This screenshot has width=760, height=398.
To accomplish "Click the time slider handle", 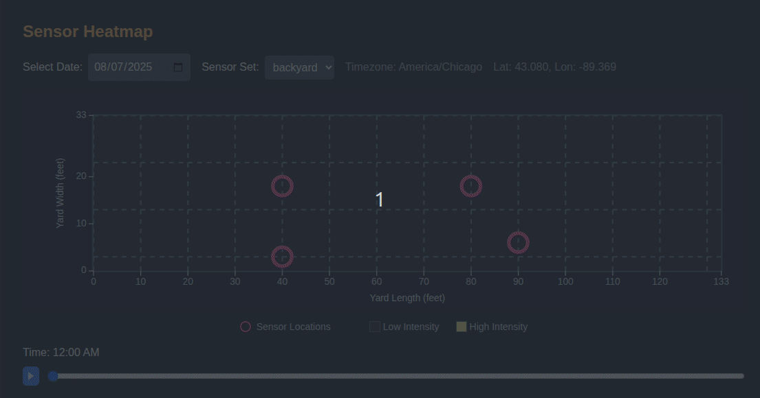I will click(52, 376).
